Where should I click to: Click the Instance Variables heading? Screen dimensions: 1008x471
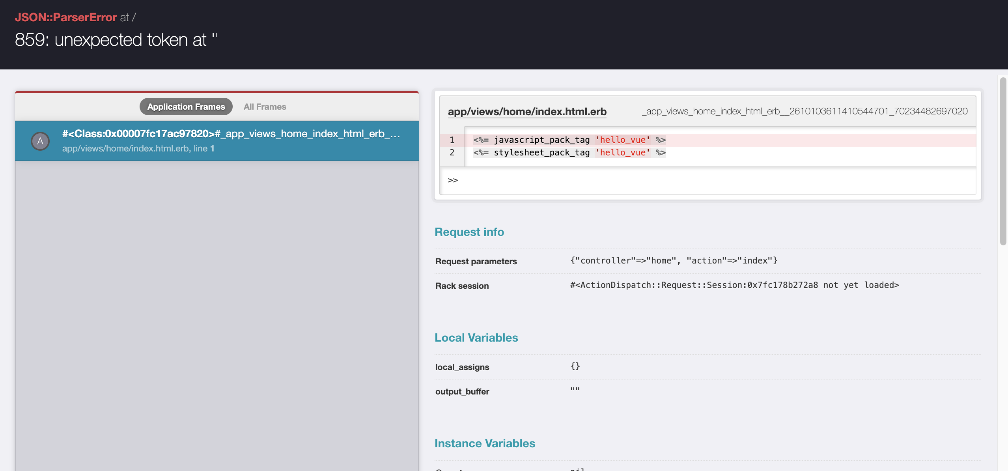point(485,443)
